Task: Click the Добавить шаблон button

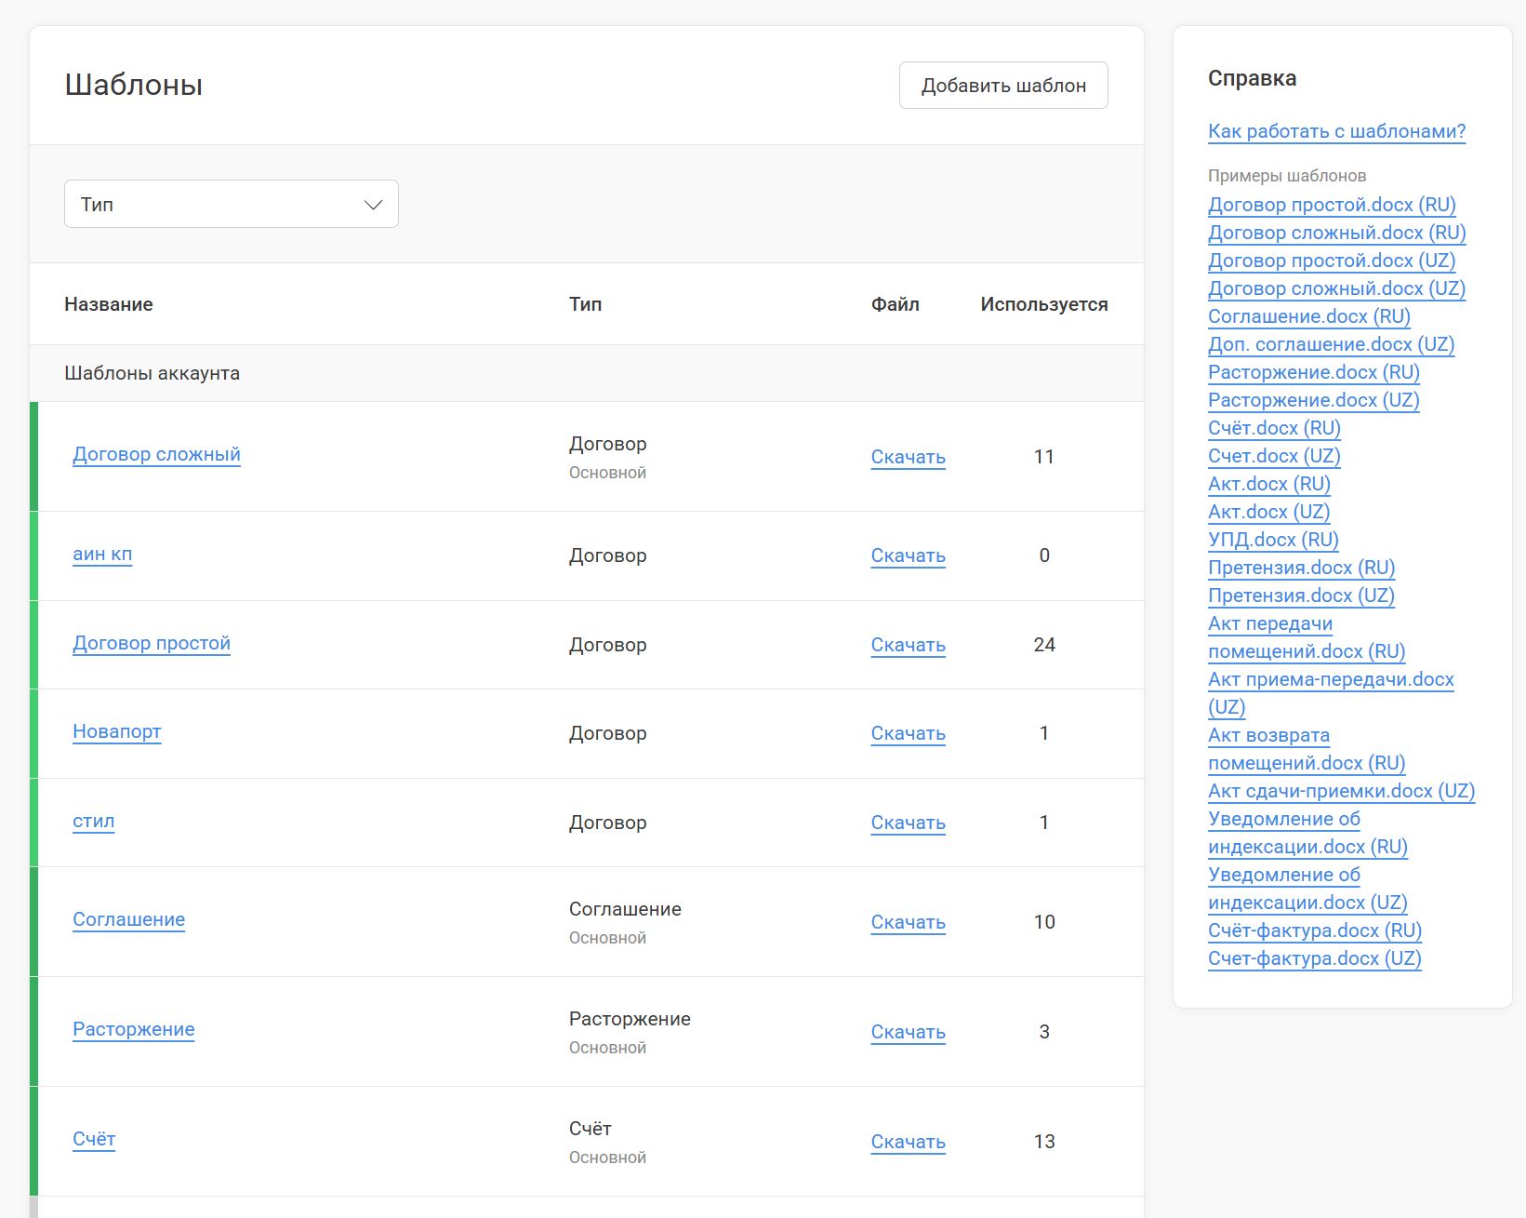Action: (x=1003, y=86)
